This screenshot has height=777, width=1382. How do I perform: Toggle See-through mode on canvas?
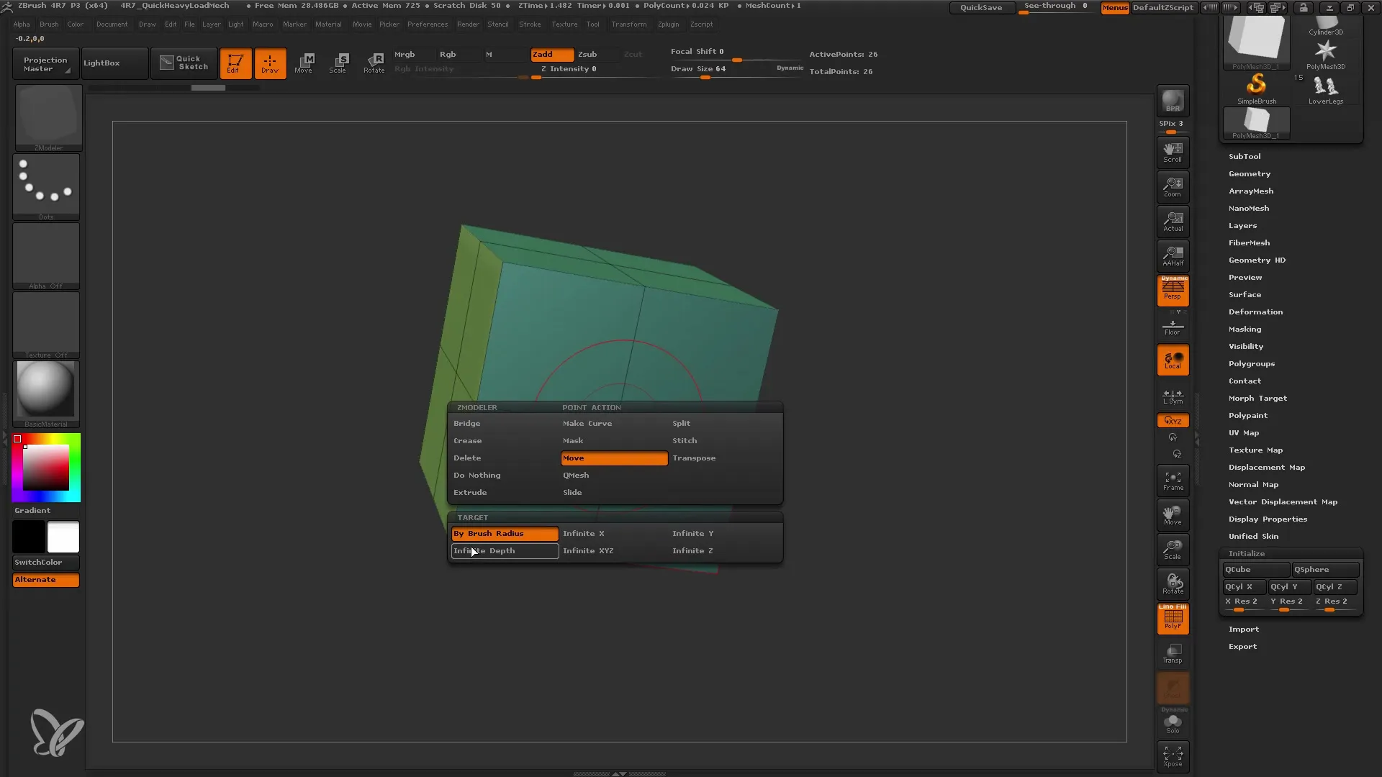[1055, 8]
